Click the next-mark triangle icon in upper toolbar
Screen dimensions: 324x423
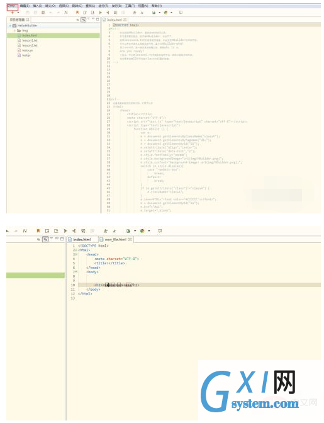[100, 13]
